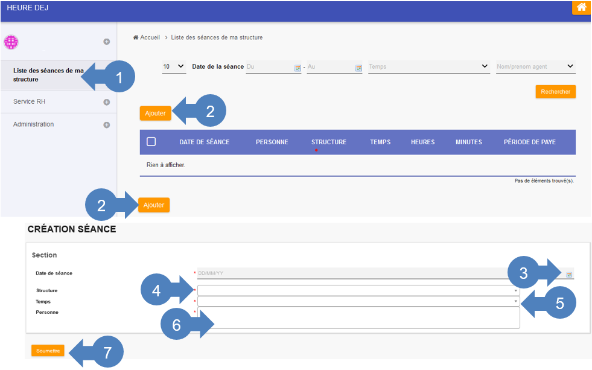
Task: Click the Ajouter button above the table
Action: point(155,113)
